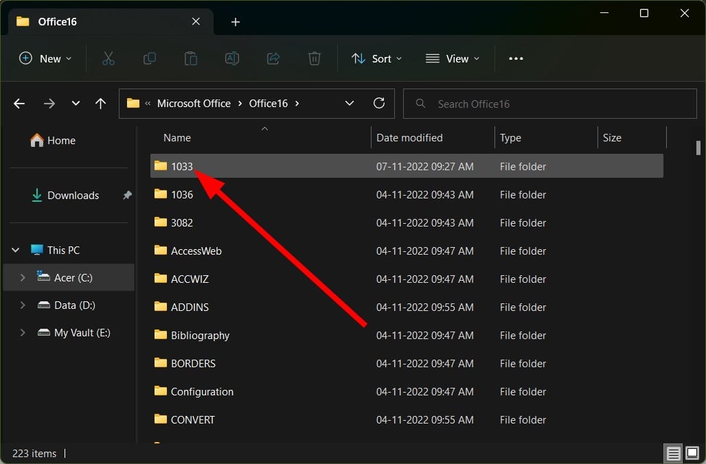Expand the Data (D:) drive node

pyautogui.click(x=23, y=305)
